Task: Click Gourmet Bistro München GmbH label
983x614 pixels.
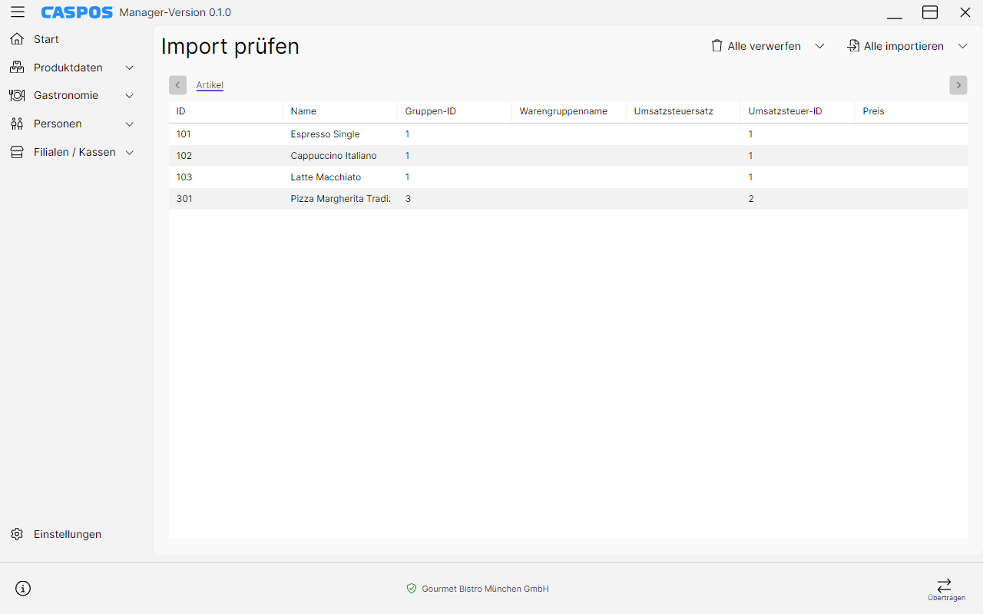Action: (x=485, y=589)
